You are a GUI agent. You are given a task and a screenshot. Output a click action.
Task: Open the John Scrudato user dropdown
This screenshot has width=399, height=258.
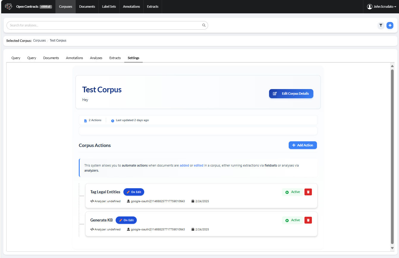click(x=382, y=7)
